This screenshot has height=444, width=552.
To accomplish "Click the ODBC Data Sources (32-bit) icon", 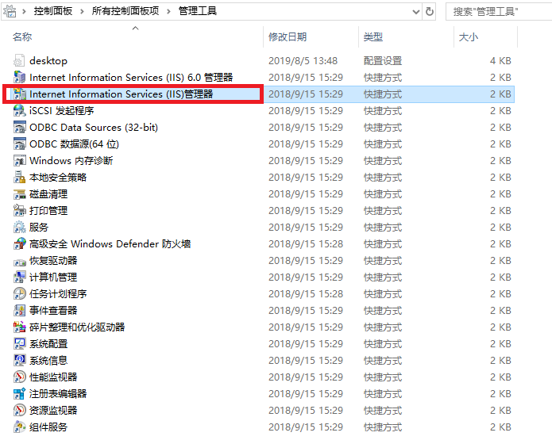I will pos(19,128).
